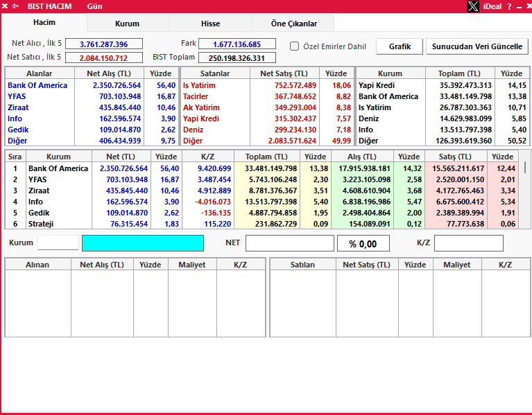Click Diğer net satış 2.083.571.624
This screenshot has height=415, width=532.
pyautogui.click(x=292, y=141)
